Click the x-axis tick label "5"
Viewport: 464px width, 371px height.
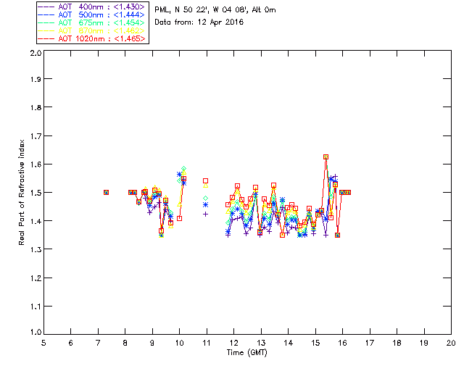pos(43,343)
